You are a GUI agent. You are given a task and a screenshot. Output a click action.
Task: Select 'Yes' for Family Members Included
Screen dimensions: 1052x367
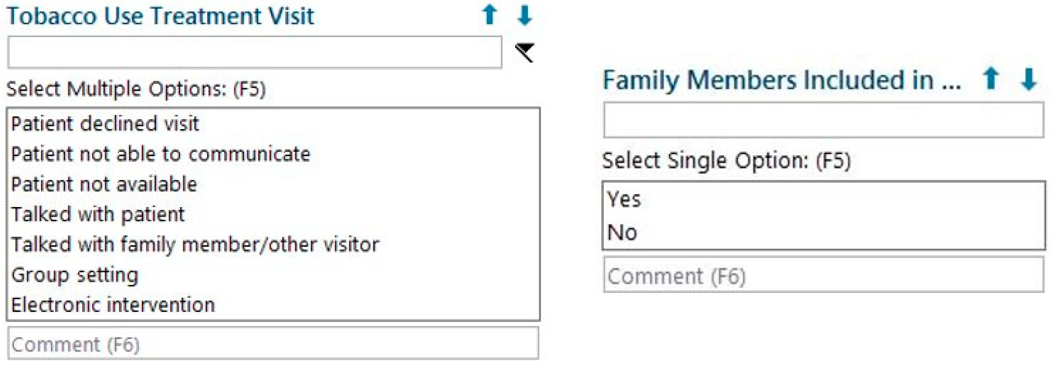click(x=624, y=200)
